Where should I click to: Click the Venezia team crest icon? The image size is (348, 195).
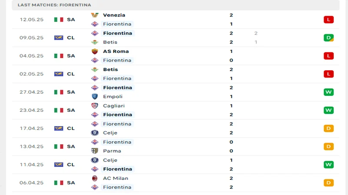[x=94, y=15]
